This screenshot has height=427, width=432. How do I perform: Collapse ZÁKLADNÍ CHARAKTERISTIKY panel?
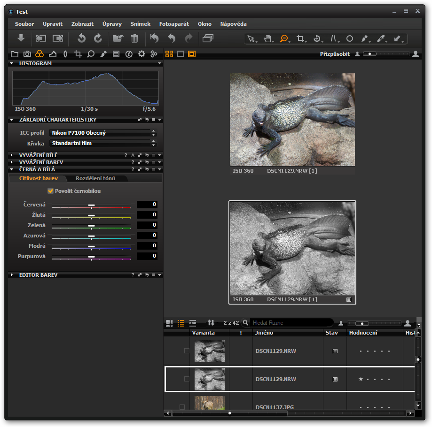(12, 120)
